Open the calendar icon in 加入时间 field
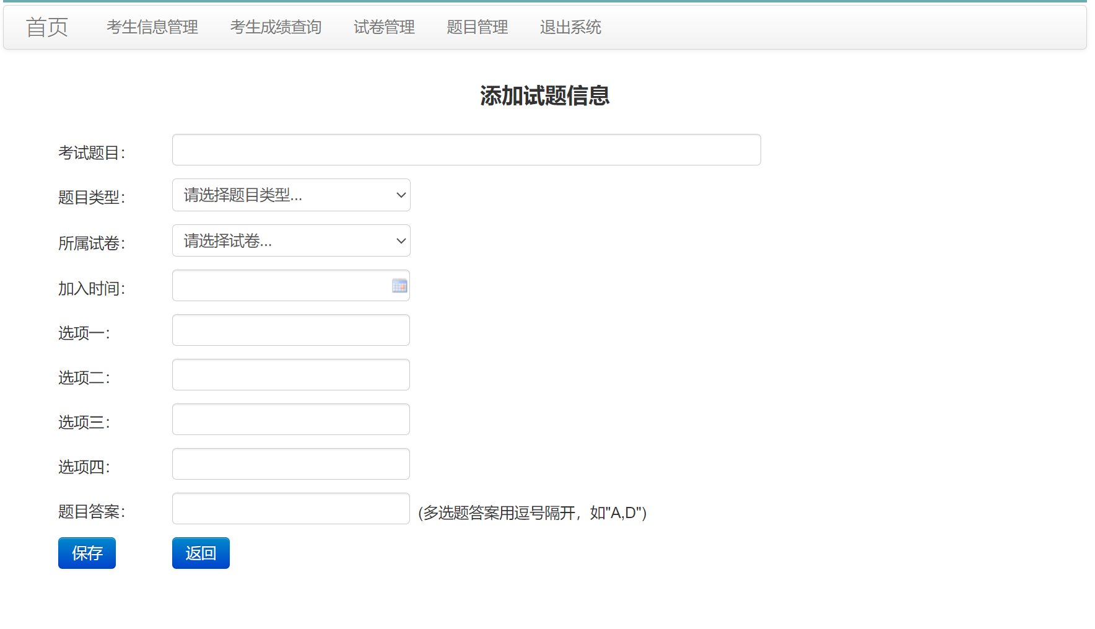 coord(399,286)
